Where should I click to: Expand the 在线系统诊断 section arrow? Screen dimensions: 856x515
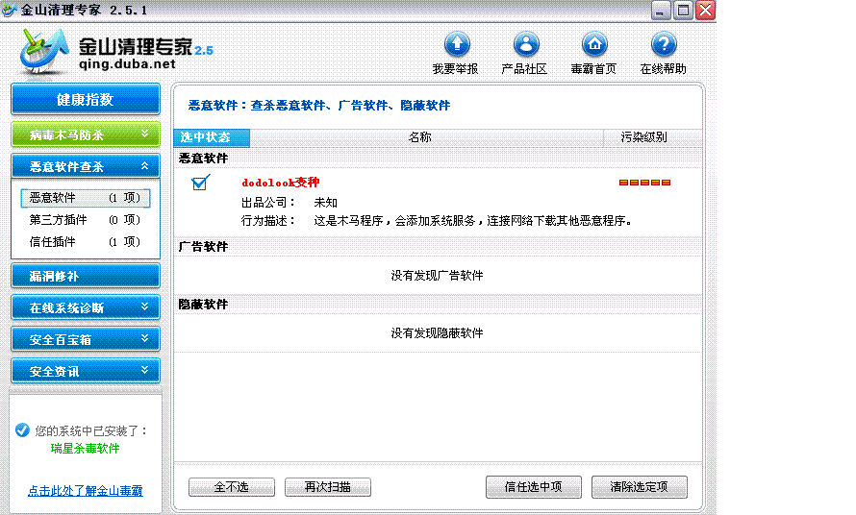pyautogui.click(x=144, y=307)
